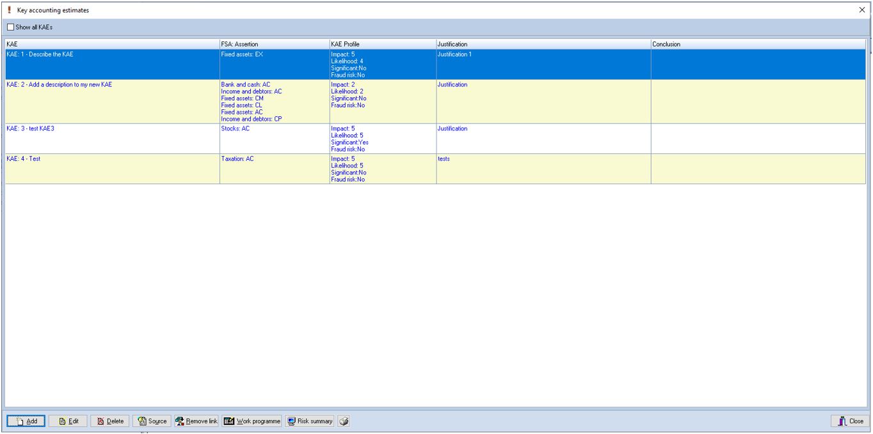Click the Conclusion column header

coord(758,44)
